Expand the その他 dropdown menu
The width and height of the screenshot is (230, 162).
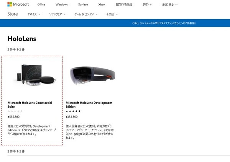(x=112, y=14)
